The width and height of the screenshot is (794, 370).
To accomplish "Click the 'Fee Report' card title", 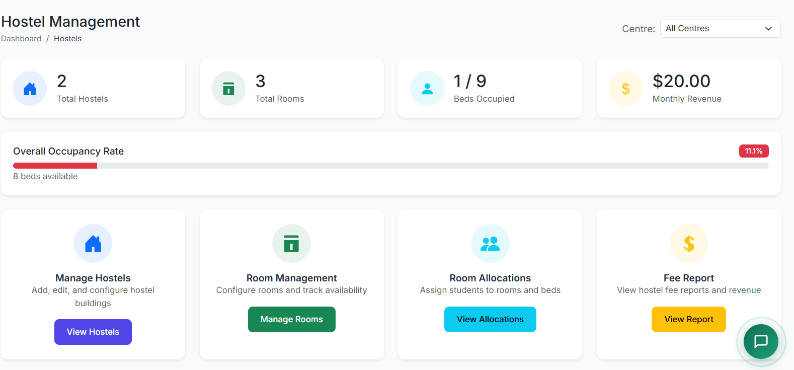I will (x=689, y=278).
